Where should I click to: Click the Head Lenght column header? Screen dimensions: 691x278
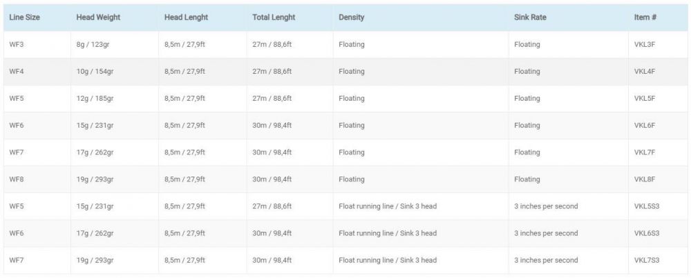click(186, 17)
